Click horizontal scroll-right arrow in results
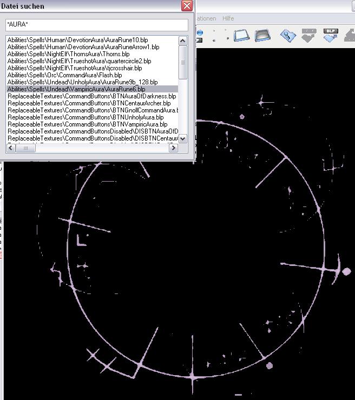The image size is (355, 400). (x=173, y=148)
